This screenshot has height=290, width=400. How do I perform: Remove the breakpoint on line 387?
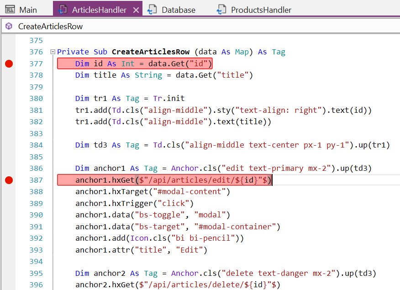9,180
